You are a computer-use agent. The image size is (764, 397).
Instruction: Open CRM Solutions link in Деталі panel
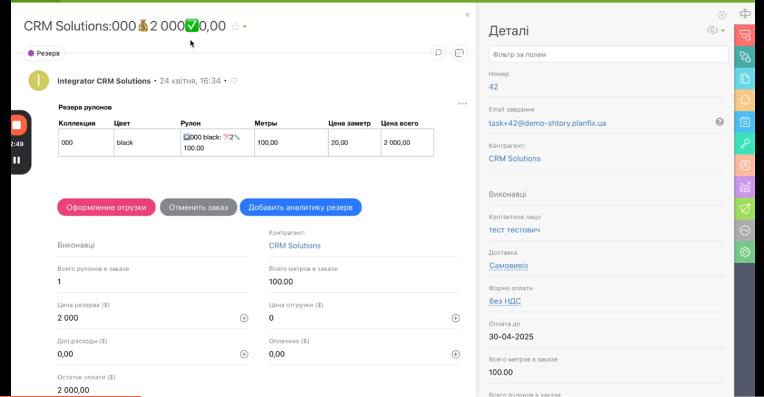[x=515, y=159]
